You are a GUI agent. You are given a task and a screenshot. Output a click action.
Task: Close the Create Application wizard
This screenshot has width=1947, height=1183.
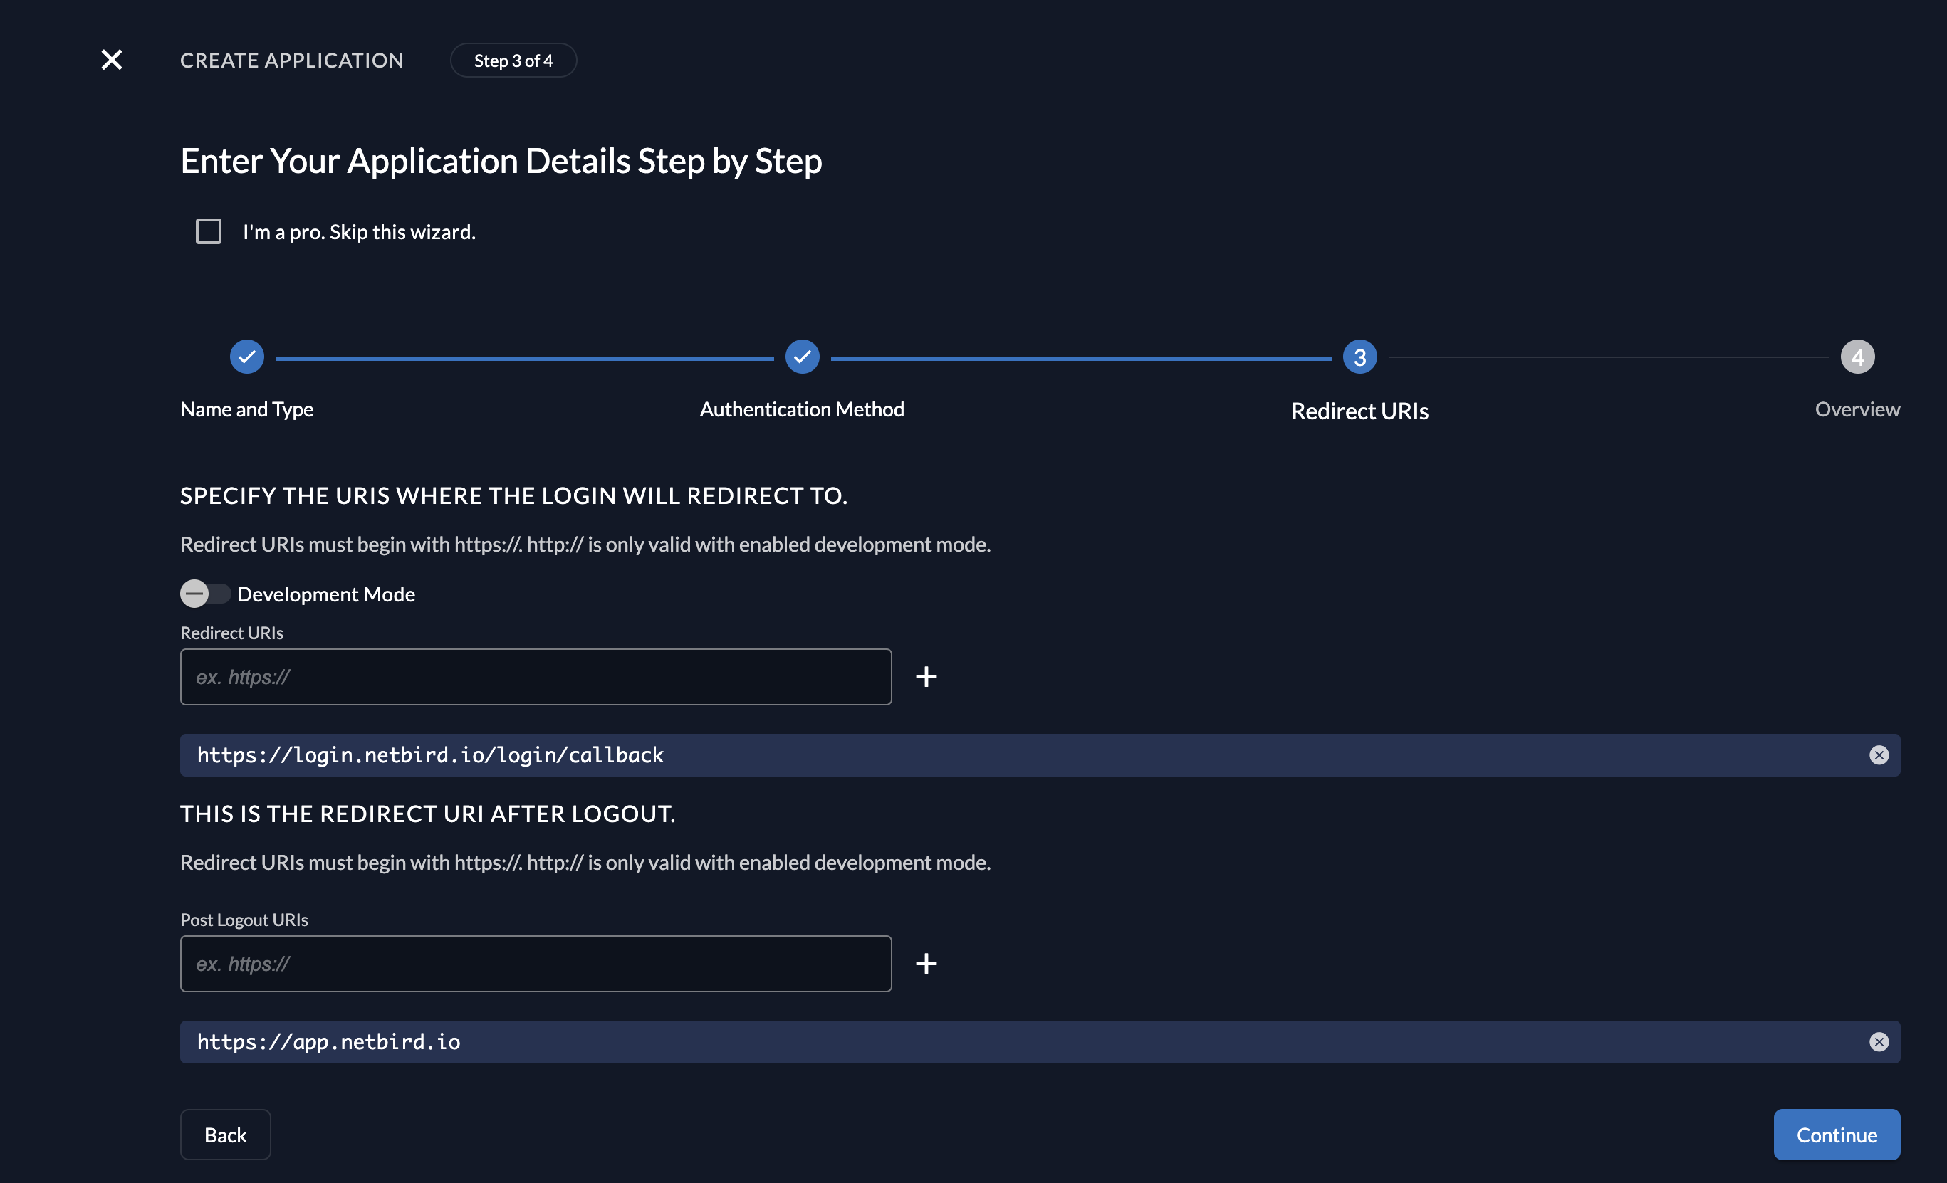[x=111, y=60]
